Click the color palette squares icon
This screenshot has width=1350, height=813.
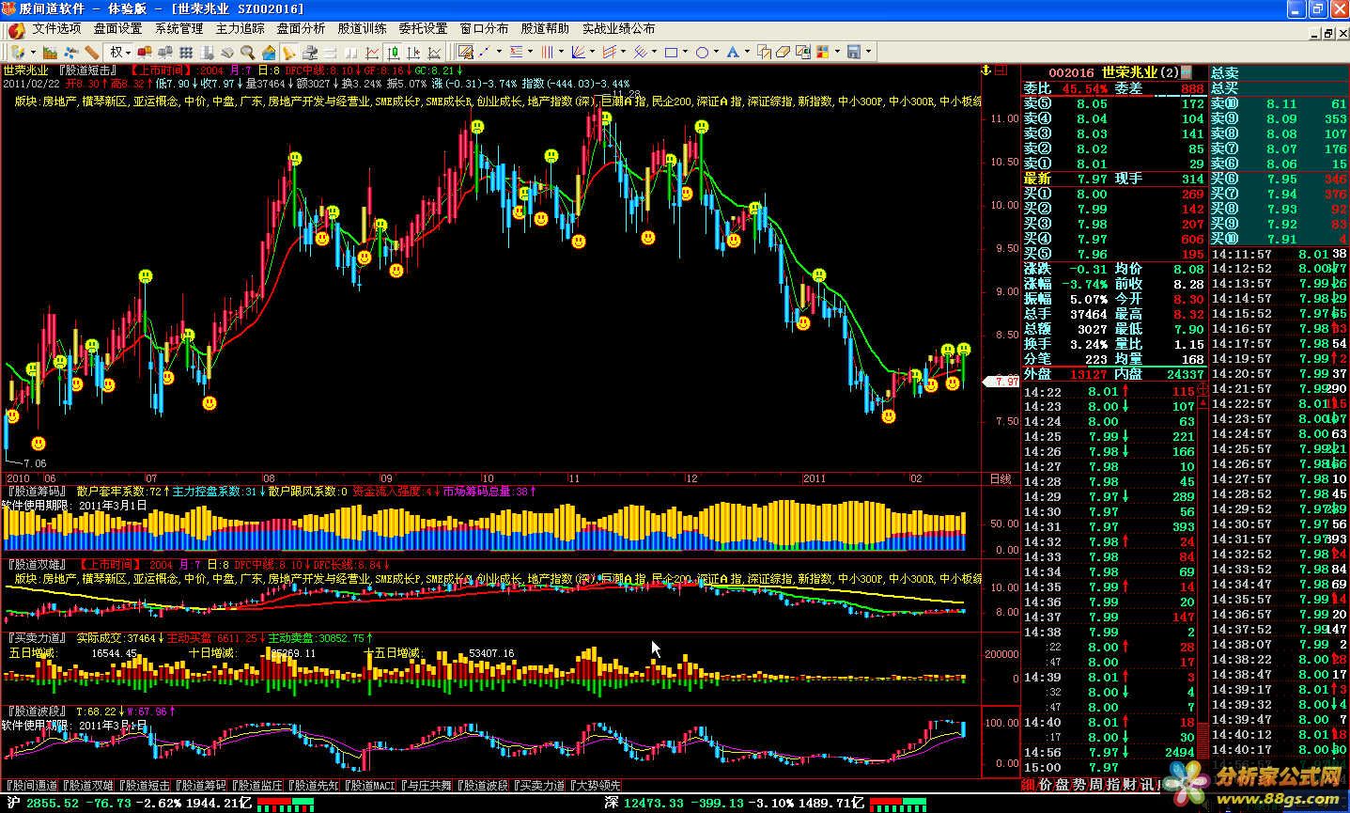(x=822, y=53)
